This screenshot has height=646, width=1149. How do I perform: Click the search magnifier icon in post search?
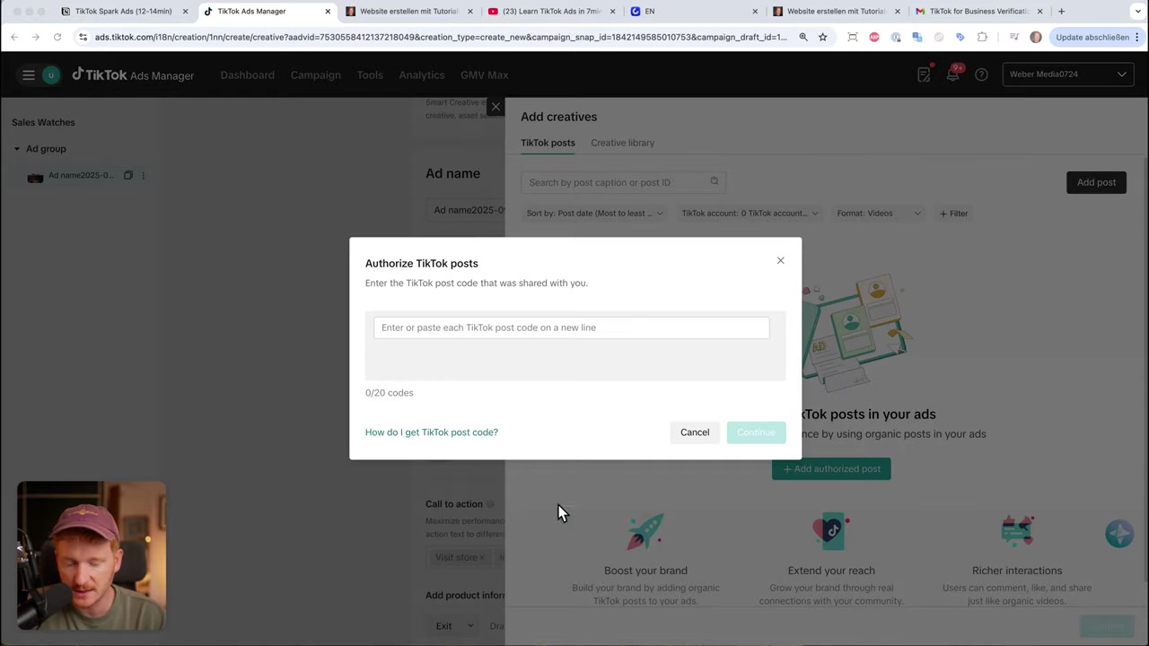[x=715, y=181]
